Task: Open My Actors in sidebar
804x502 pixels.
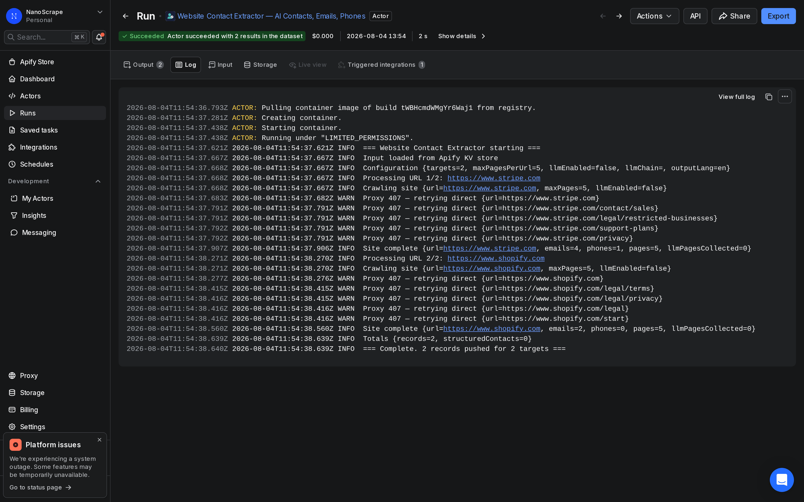Action: point(55,199)
